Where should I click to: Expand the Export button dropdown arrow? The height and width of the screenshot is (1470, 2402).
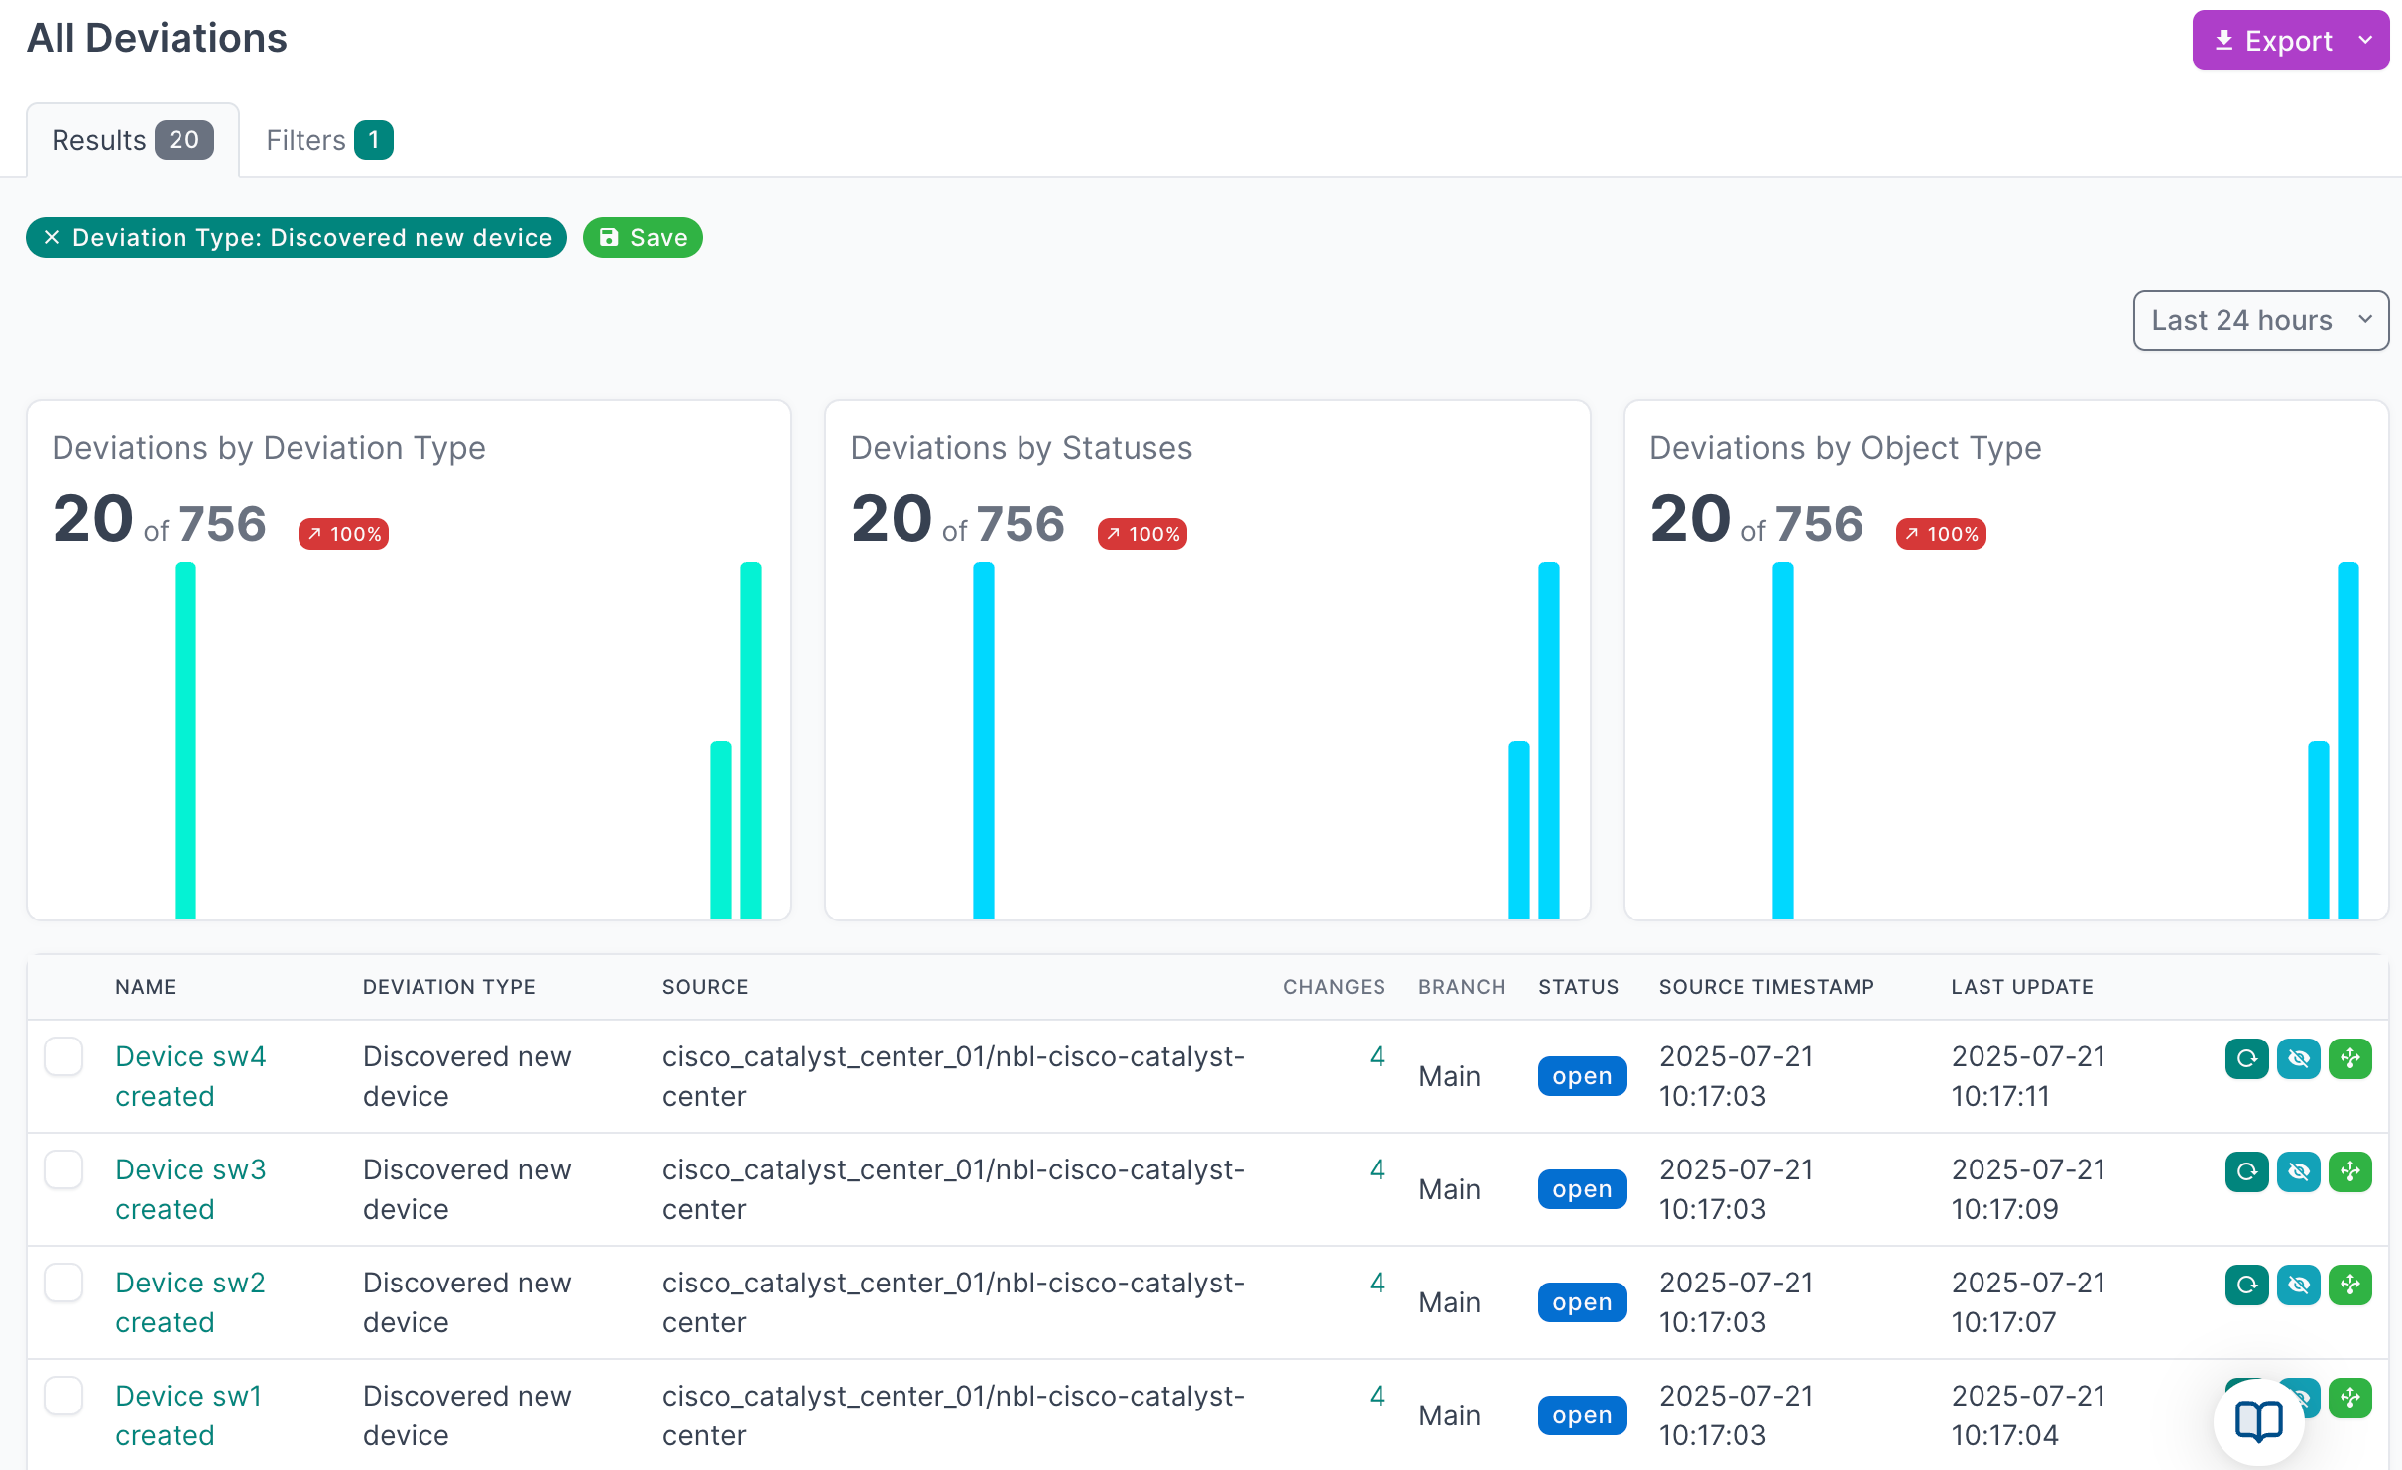pos(2365,41)
